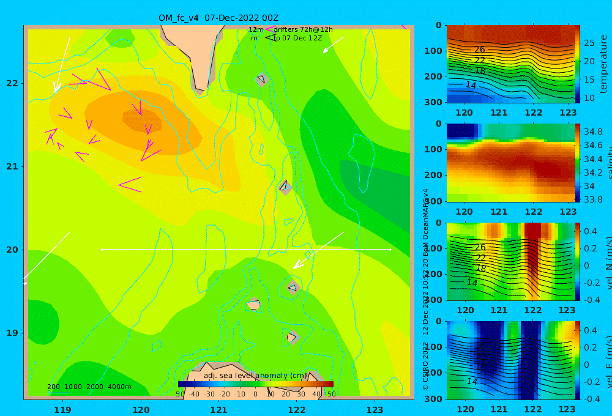This screenshot has height=416, width=612.
Task: Click the 25 tick on temperature colorbar
Action: point(589,43)
